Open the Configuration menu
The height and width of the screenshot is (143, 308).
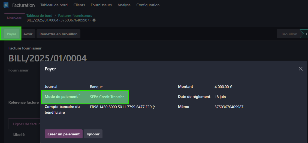coord(148,5)
